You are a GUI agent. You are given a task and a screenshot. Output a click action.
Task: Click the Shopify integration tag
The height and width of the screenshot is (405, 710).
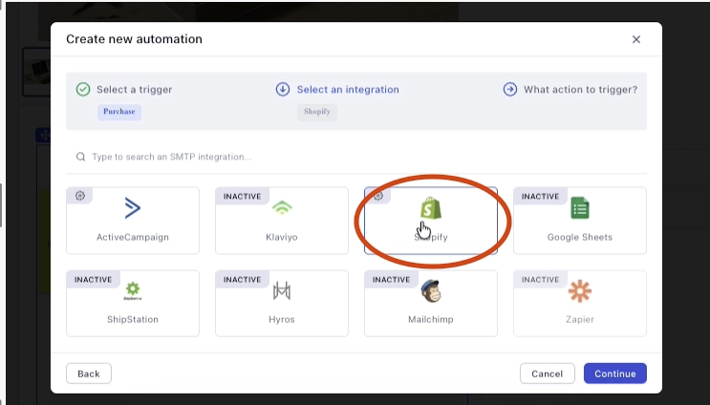316,112
